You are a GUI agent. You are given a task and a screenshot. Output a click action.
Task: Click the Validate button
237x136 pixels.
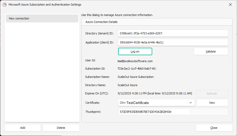(x=211, y=51)
